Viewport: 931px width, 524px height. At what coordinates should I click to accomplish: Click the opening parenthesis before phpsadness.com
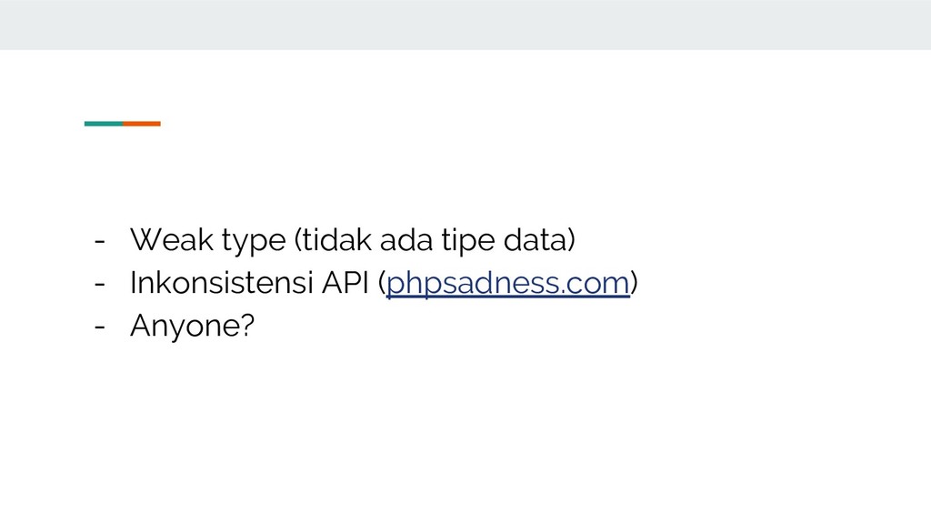click(x=383, y=284)
